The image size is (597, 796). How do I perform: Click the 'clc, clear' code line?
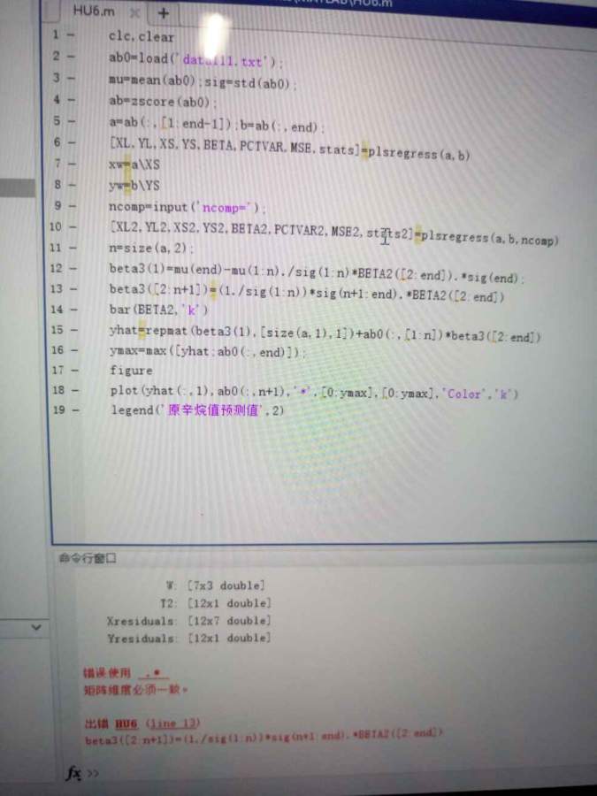point(142,36)
